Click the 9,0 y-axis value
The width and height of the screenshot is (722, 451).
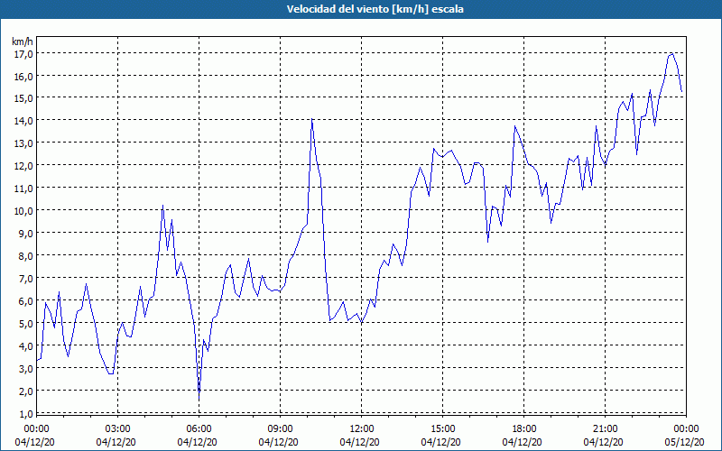(x=25, y=234)
